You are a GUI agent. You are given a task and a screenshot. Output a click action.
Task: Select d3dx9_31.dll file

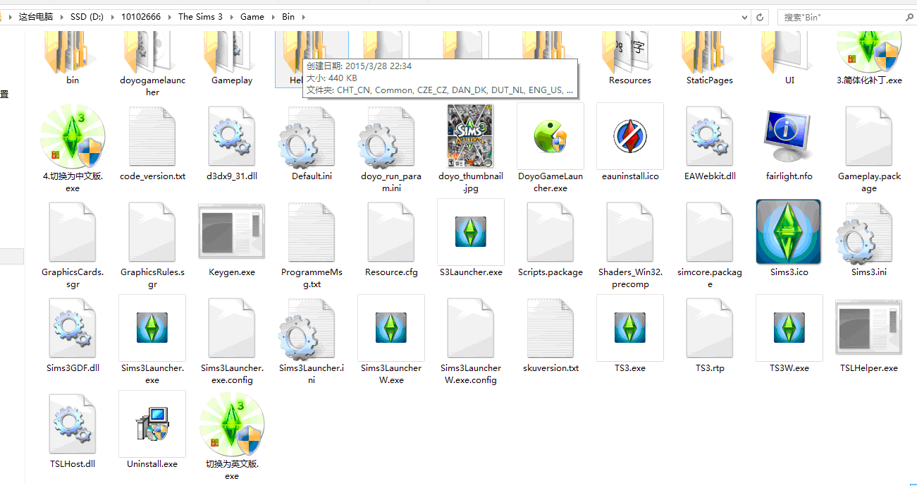(232, 143)
